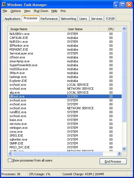Click the vertical scrollbar up arrow
This screenshot has width=134, height=178.
(124, 29)
